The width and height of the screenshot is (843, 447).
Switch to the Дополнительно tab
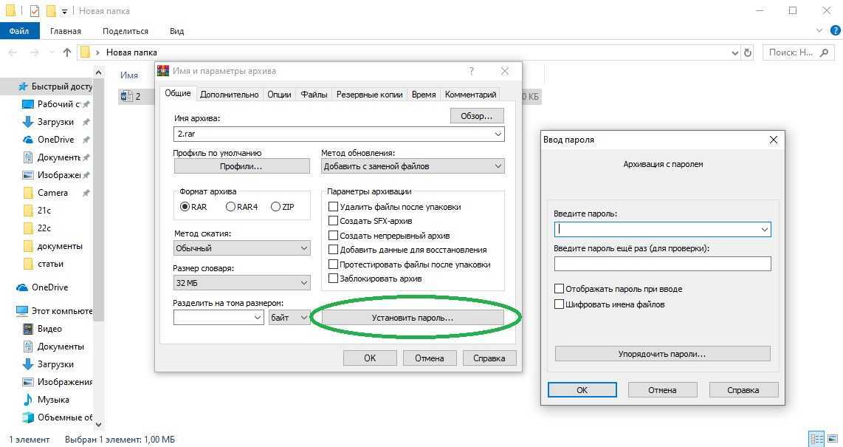coord(229,95)
